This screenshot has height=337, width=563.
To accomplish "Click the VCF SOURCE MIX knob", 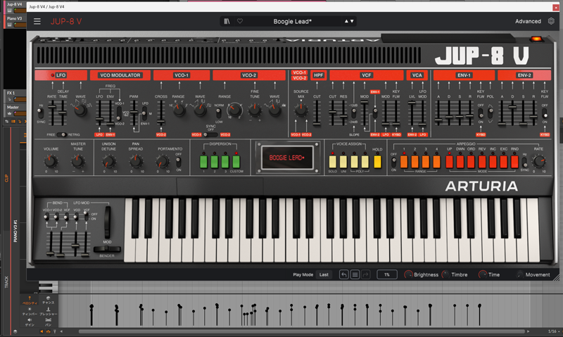I will (301, 110).
